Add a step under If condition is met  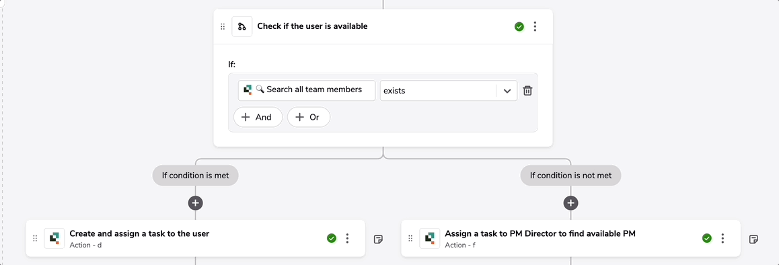tap(196, 203)
